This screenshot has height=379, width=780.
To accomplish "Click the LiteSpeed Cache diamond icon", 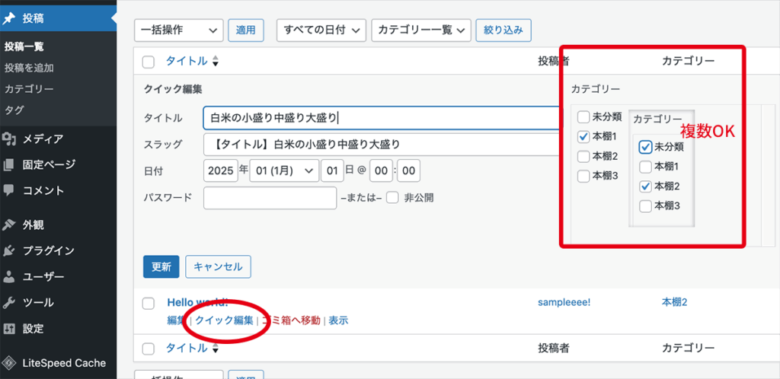I will pos(10,363).
